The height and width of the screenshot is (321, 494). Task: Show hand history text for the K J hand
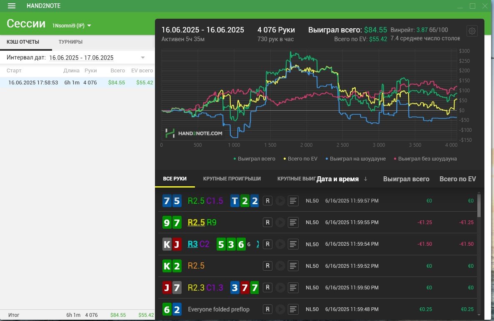point(293,244)
